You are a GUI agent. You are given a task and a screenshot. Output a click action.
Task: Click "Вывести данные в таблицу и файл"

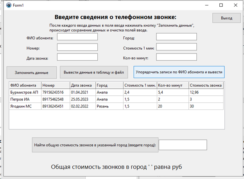(94, 72)
